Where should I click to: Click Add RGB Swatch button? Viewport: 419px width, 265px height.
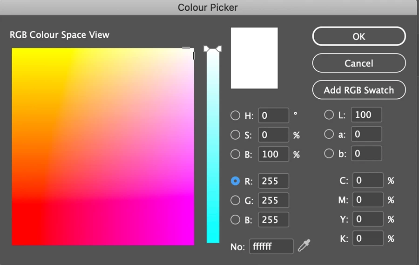(x=358, y=90)
